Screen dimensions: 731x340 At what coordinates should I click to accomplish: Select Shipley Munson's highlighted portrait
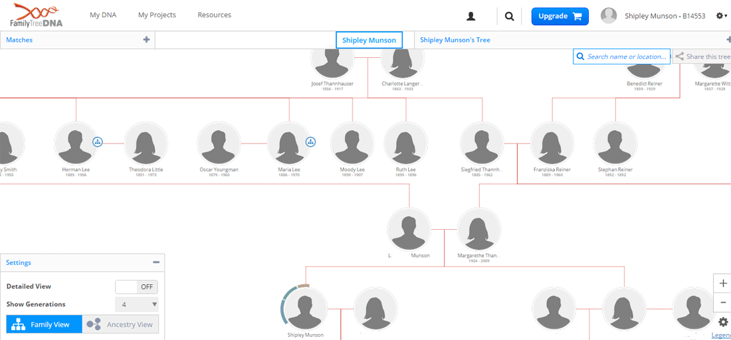[x=306, y=308]
